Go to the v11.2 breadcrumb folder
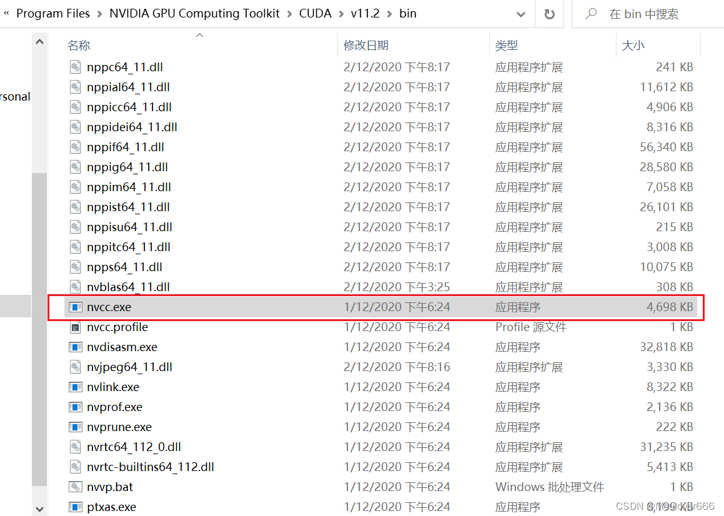Viewport: 724px width, 516px height. point(365,14)
